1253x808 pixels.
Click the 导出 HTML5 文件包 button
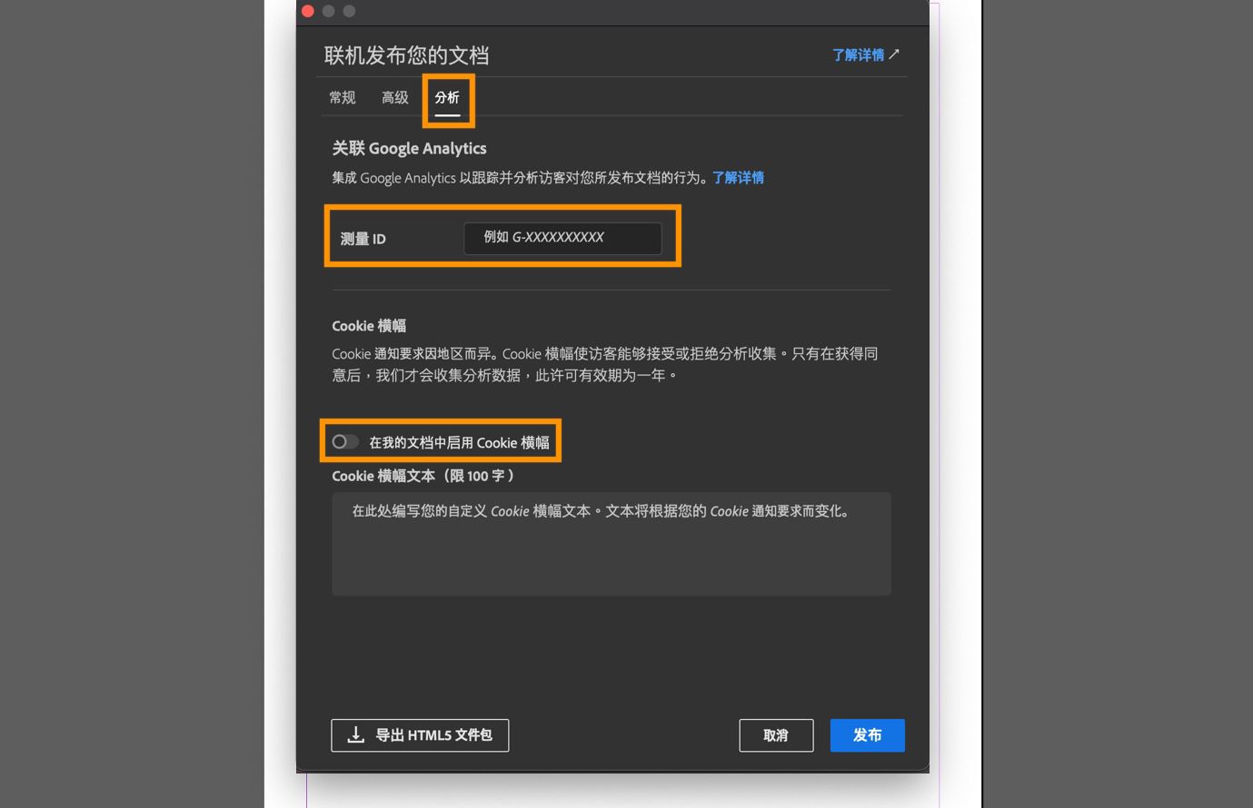coord(420,735)
